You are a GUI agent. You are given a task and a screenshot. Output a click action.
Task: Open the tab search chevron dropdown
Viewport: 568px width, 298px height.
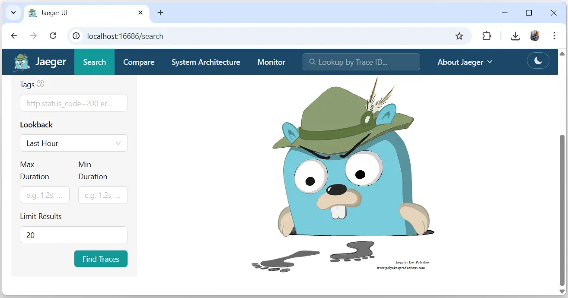point(13,13)
